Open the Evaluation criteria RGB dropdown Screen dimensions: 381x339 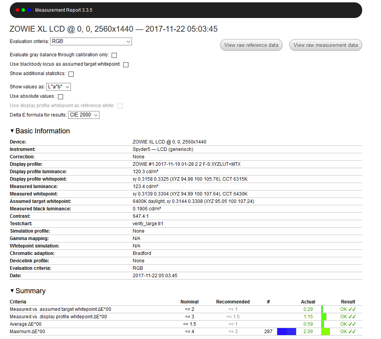point(91,41)
